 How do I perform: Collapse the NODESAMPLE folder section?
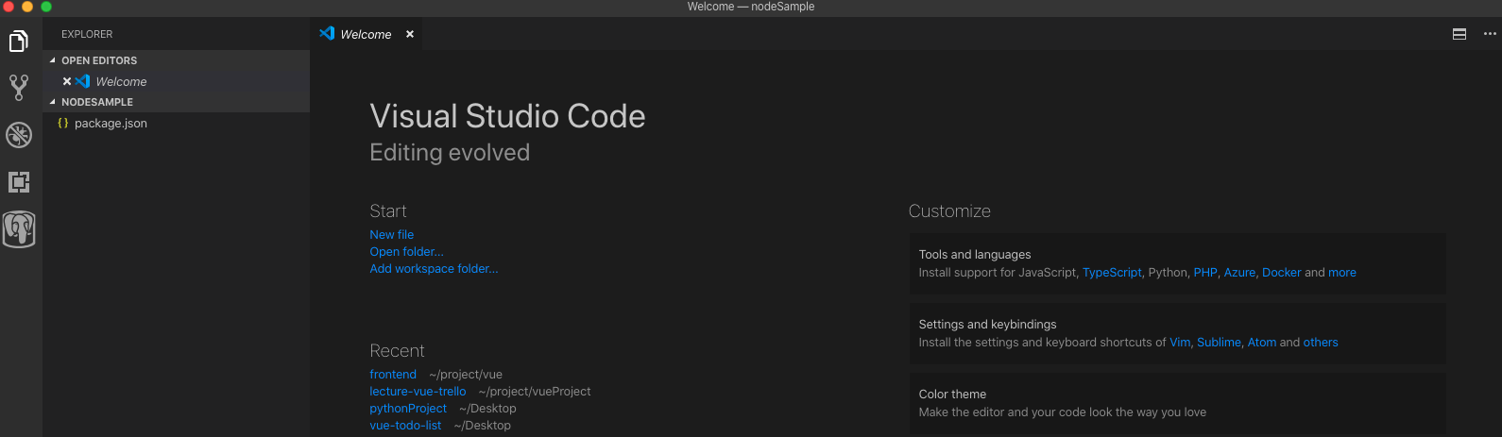tap(53, 102)
